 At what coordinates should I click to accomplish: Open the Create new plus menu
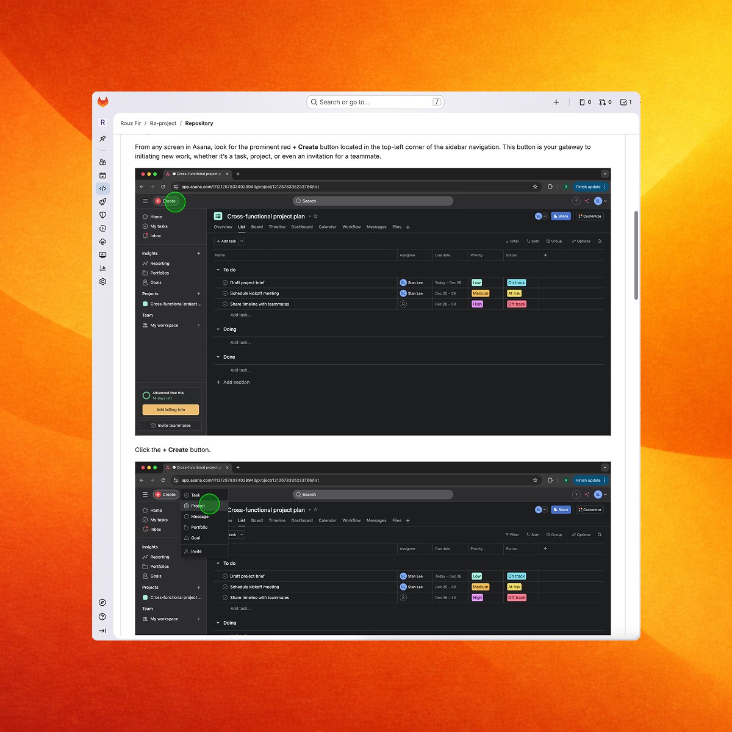[x=556, y=102]
